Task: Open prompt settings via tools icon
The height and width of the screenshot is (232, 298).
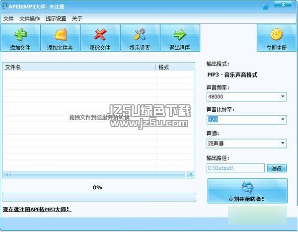Action: (140, 34)
